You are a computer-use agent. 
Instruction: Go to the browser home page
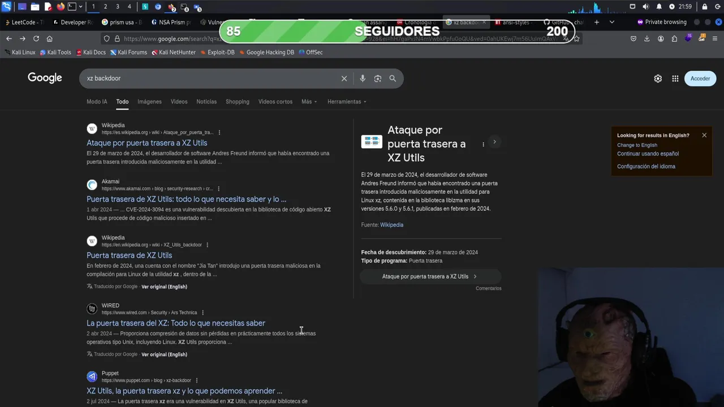pos(49,38)
